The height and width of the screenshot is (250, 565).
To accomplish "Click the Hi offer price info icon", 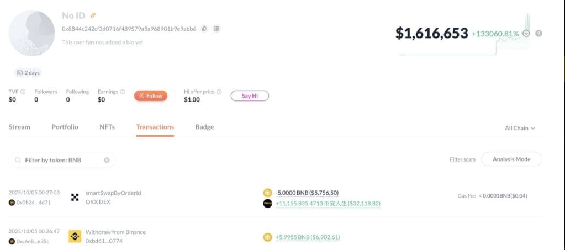I will pos(219,92).
